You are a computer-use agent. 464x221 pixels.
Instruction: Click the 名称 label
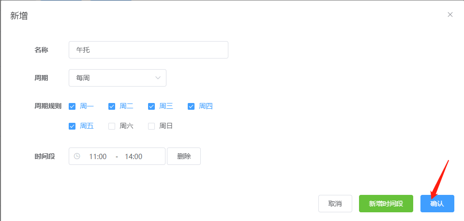pos(41,50)
